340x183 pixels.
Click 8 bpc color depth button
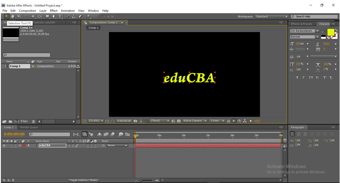24,121
